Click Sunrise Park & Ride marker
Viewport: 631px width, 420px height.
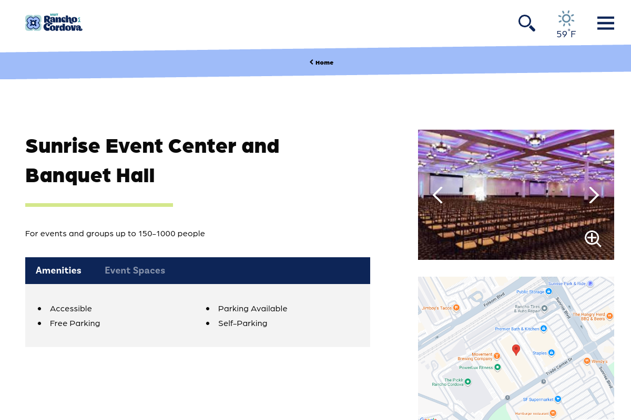pos(590,283)
